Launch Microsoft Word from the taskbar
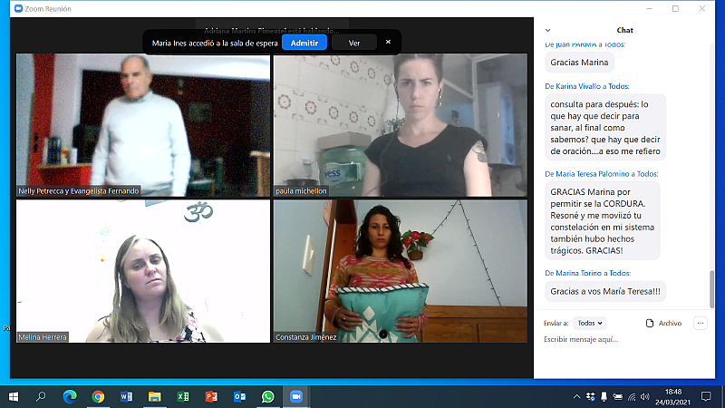The width and height of the screenshot is (725, 408). [126, 396]
